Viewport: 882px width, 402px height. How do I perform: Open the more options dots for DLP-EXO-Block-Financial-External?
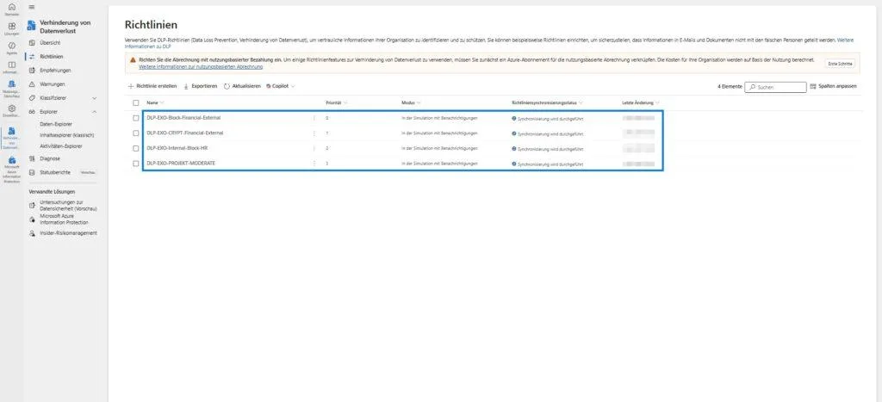click(x=314, y=117)
